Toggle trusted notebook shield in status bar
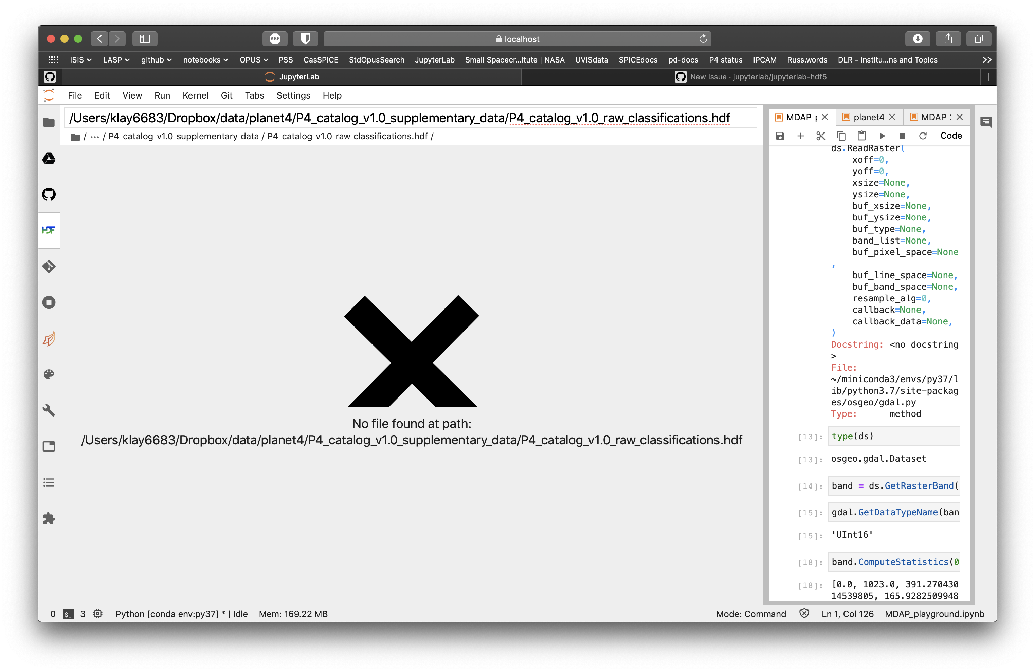 (x=804, y=613)
